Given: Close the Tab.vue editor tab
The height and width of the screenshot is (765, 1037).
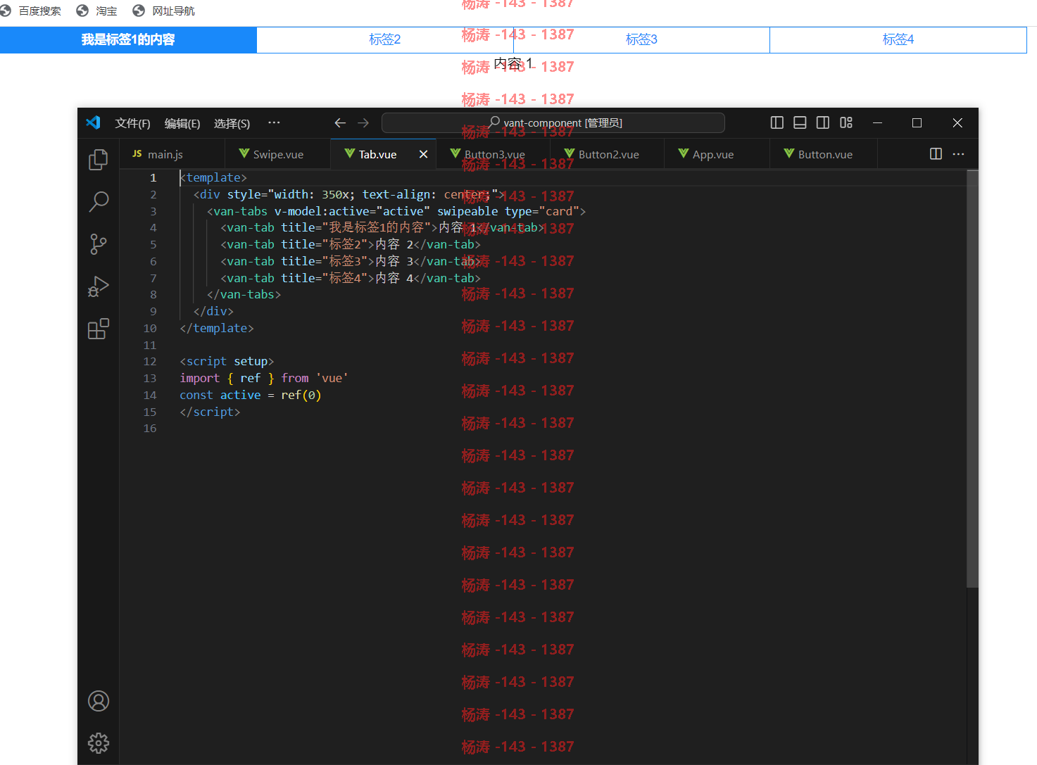Looking at the screenshot, I should coord(423,154).
